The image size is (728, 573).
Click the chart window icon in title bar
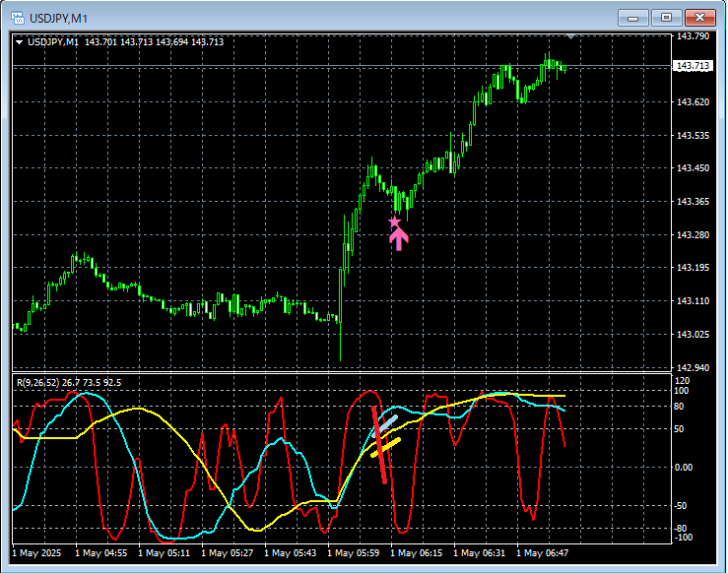(x=18, y=19)
